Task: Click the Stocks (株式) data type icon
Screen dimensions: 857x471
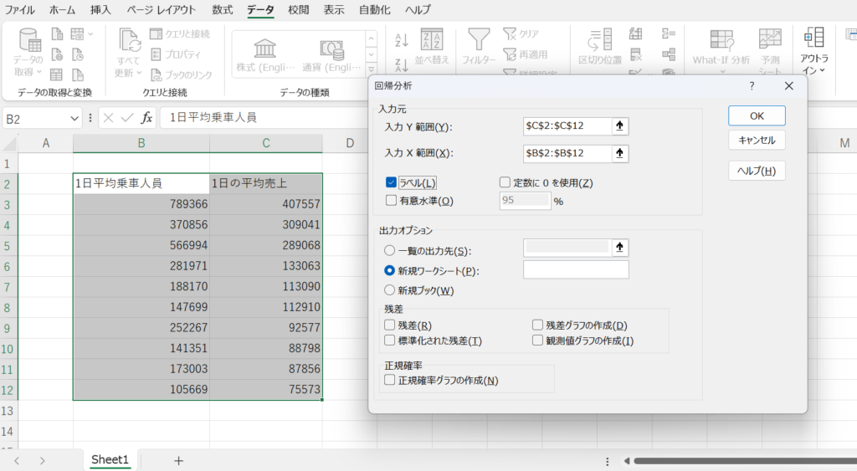Action: coord(265,48)
